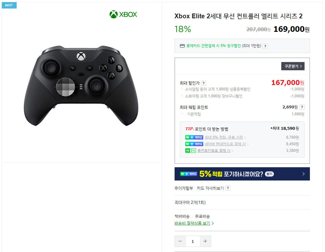
Task: Open the help icon next to 최대 적립 포인트
Action: point(302,107)
